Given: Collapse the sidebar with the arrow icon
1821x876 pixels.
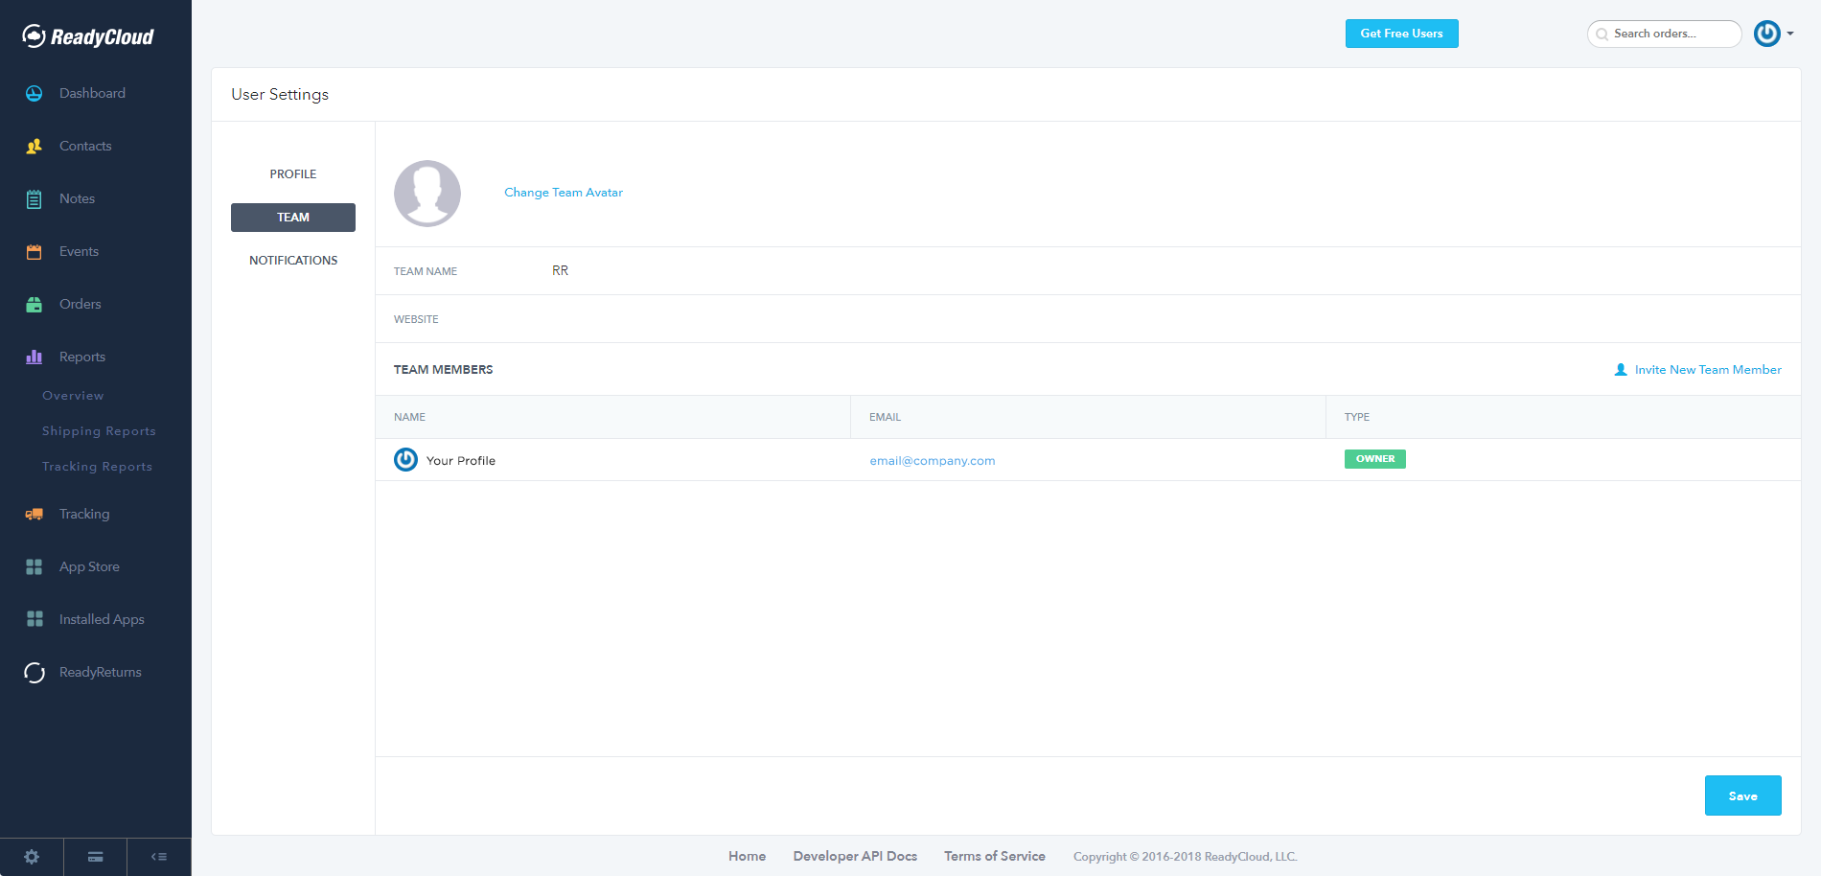Looking at the screenshot, I should pos(159,857).
